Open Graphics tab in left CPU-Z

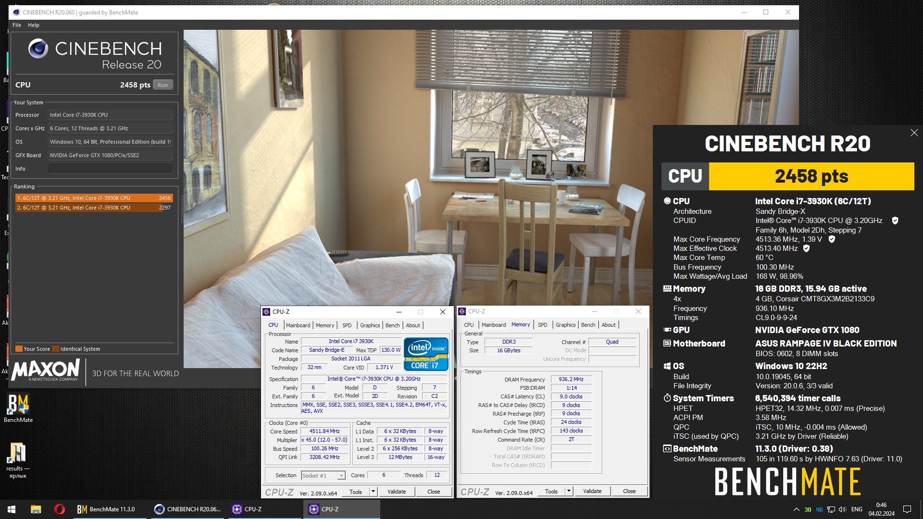pyautogui.click(x=370, y=325)
